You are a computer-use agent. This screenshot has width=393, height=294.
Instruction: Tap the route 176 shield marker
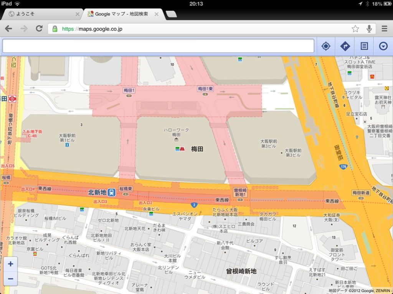point(343,167)
